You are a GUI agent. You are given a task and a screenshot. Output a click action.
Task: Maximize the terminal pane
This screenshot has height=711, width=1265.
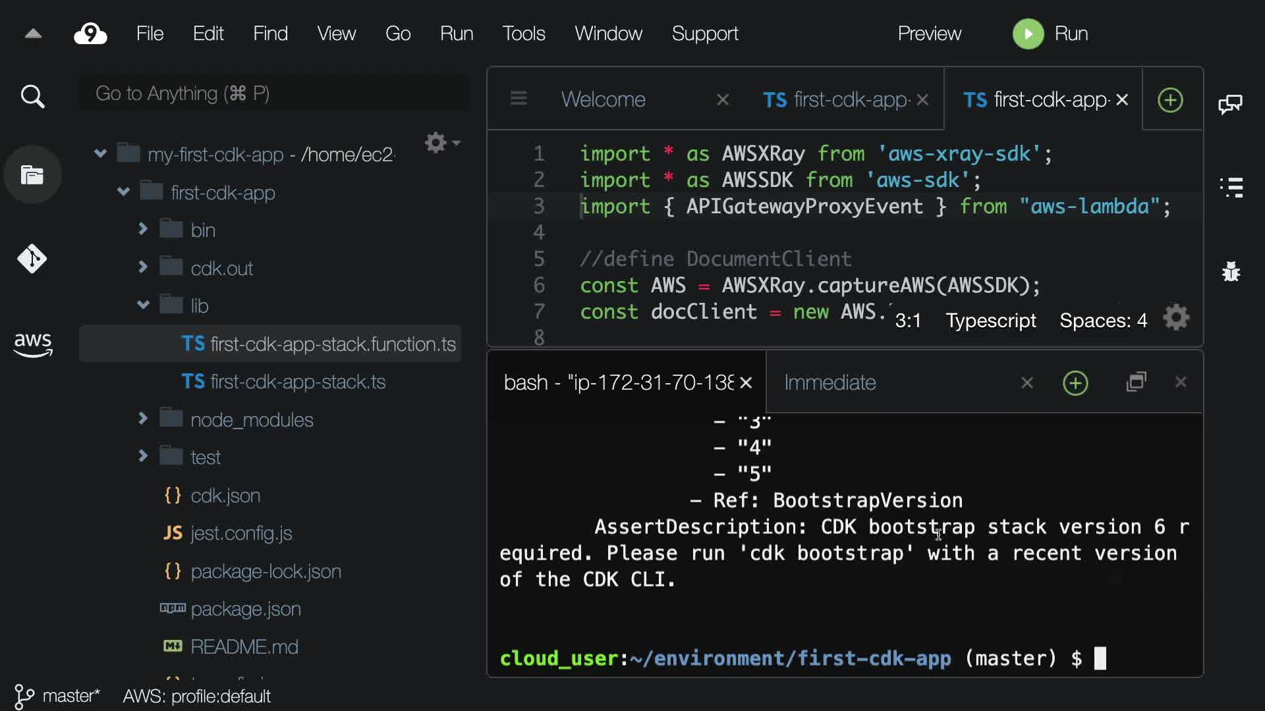pyautogui.click(x=1137, y=382)
